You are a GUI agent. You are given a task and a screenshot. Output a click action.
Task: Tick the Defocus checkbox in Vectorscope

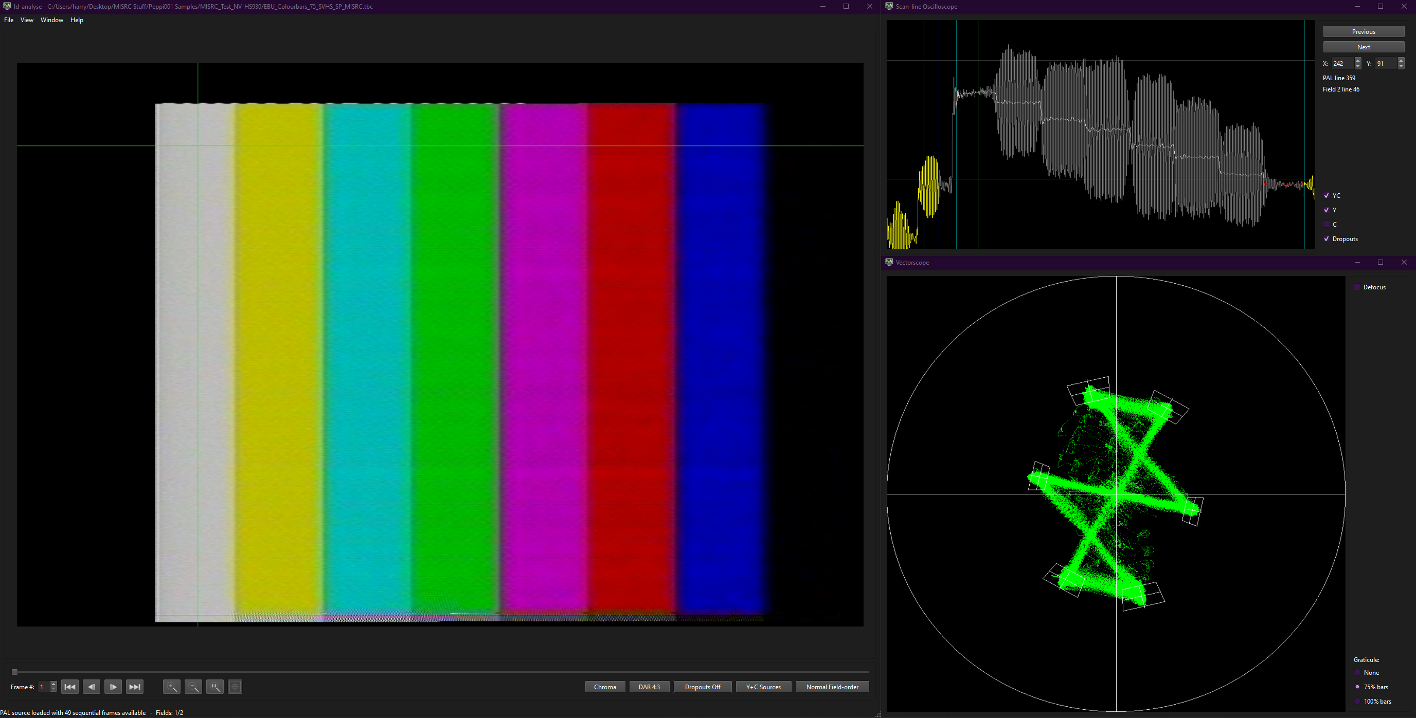(x=1357, y=287)
